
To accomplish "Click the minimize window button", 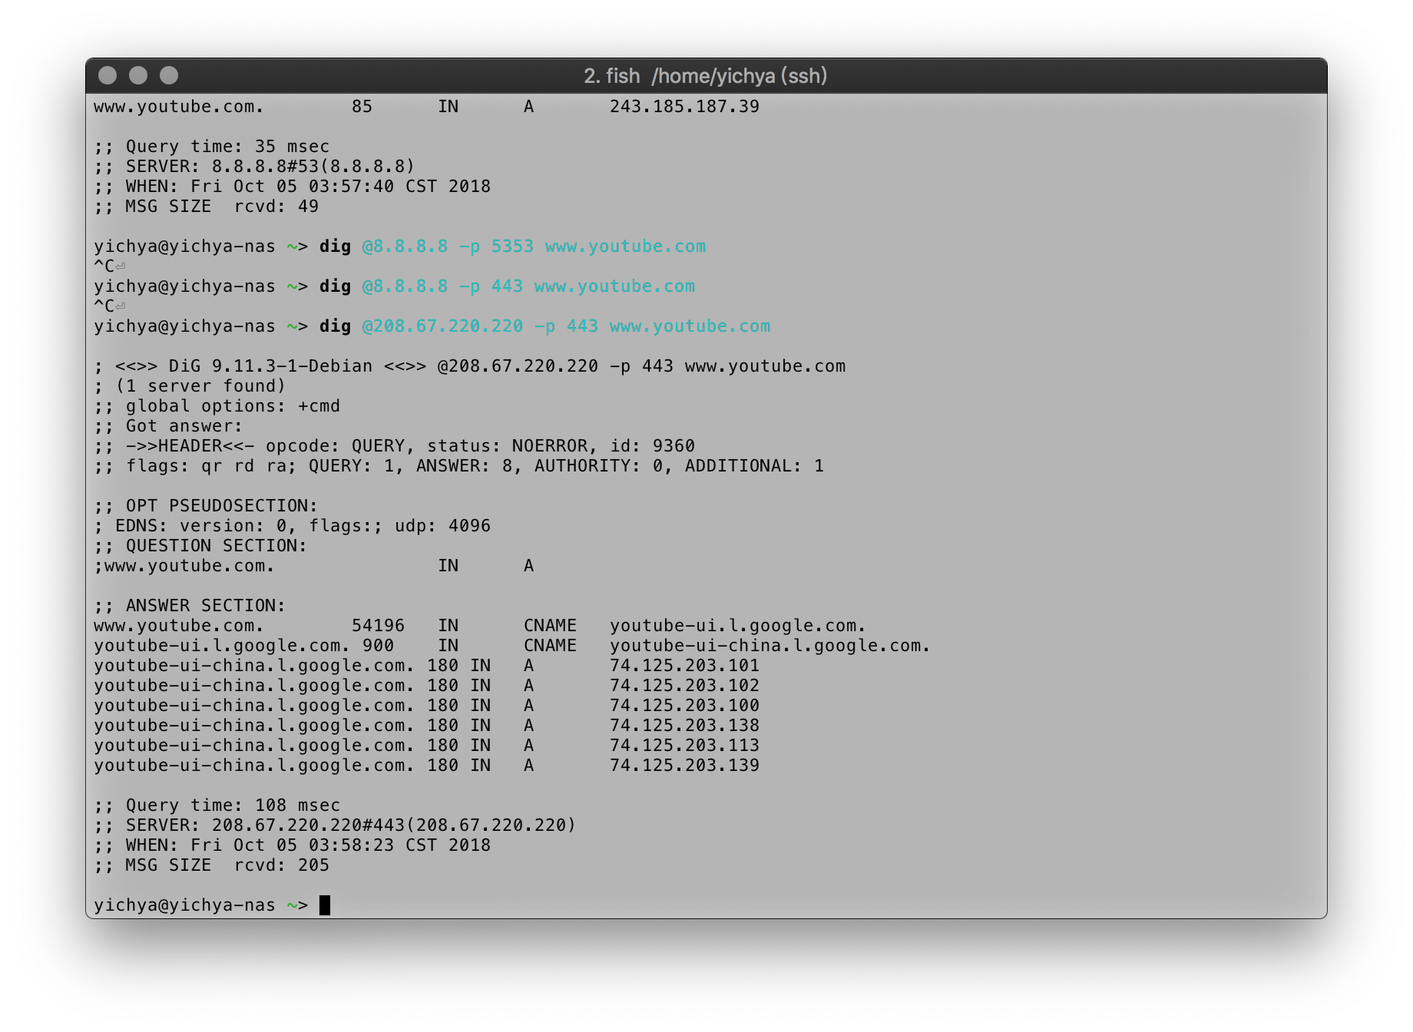I will click(138, 75).
